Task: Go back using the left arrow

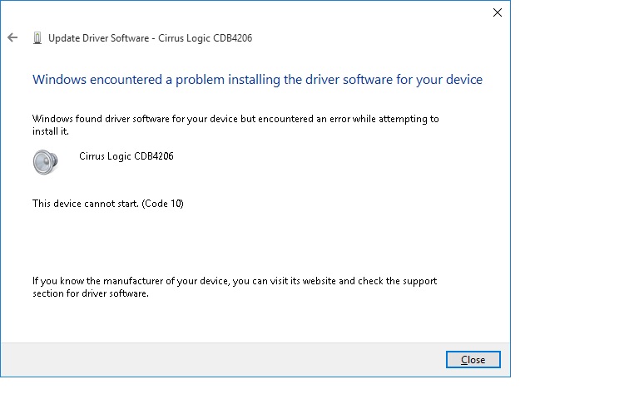Action: coord(12,38)
